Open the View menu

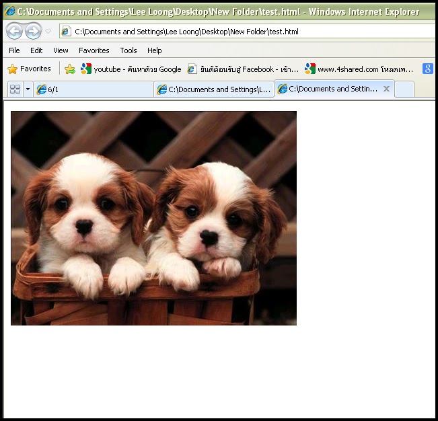tap(61, 50)
